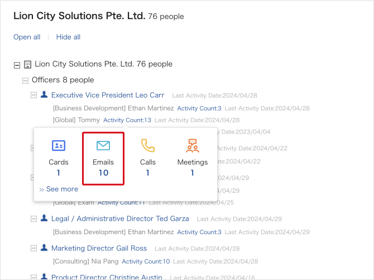Collapse the Lion City Solutions root node
This screenshot has height=280, width=374.
point(17,64)
